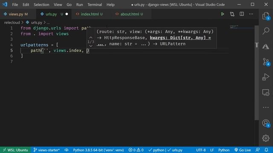The image size is (273, 153).
Task: Click the sync changes cloud icon
Action: [67, 150]
